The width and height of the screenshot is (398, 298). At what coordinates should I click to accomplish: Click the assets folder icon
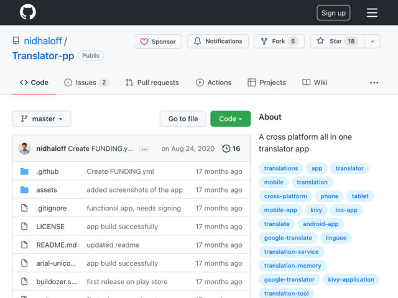[24, 190]
